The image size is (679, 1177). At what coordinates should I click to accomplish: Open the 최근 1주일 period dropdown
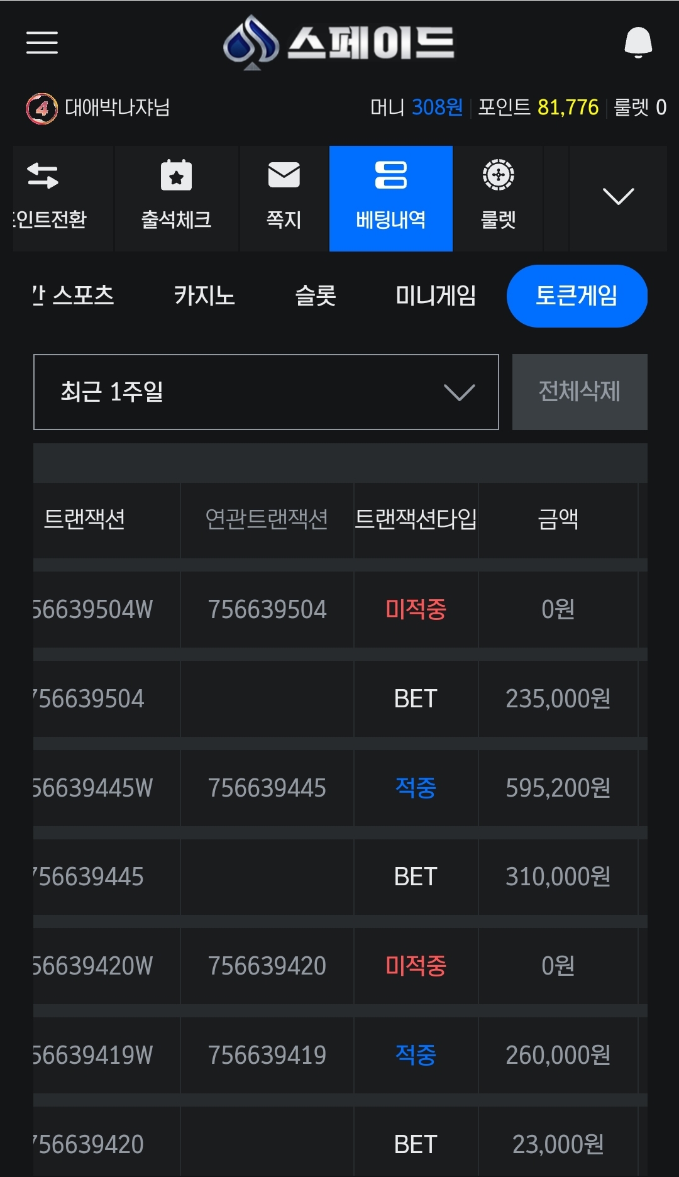coord(266,392)
